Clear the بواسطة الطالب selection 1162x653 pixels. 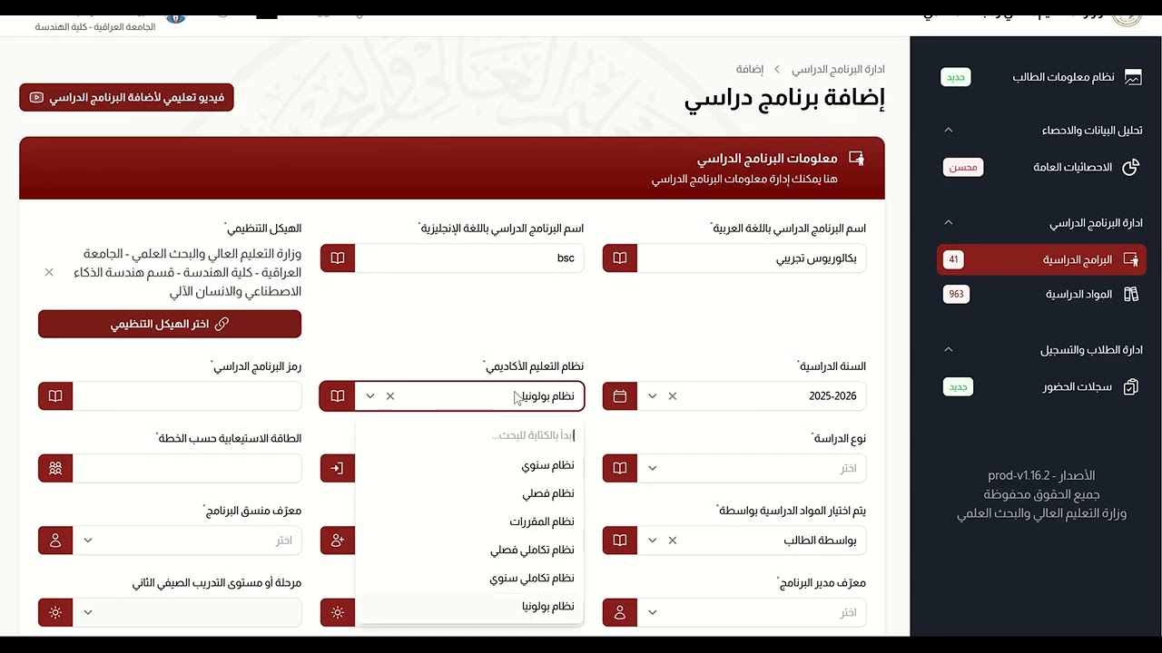pos(673,541)
